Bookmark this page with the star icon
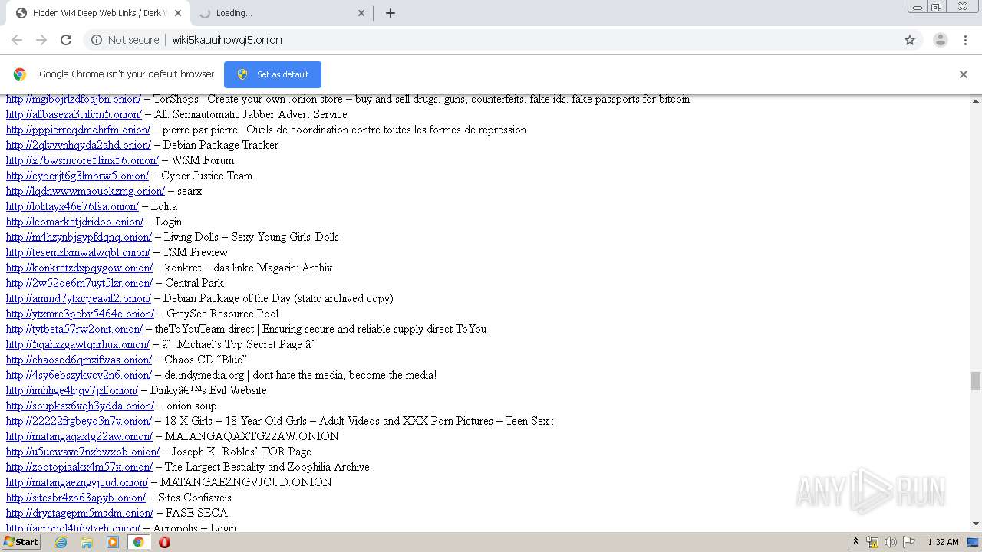The width and height of the screenshot is (982, 552). click(x=910, y=40)
